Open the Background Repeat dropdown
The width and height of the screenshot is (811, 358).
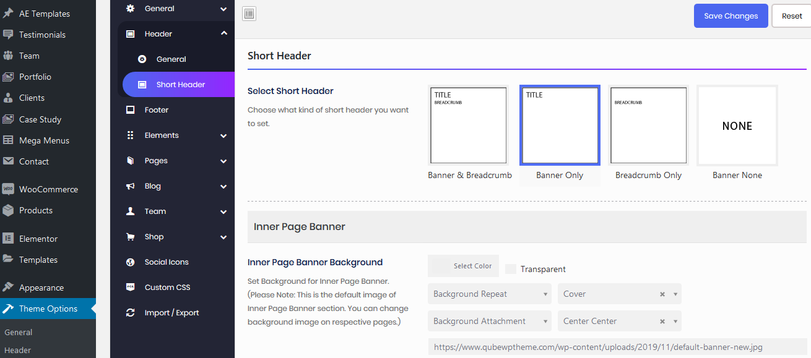point(489,294)
